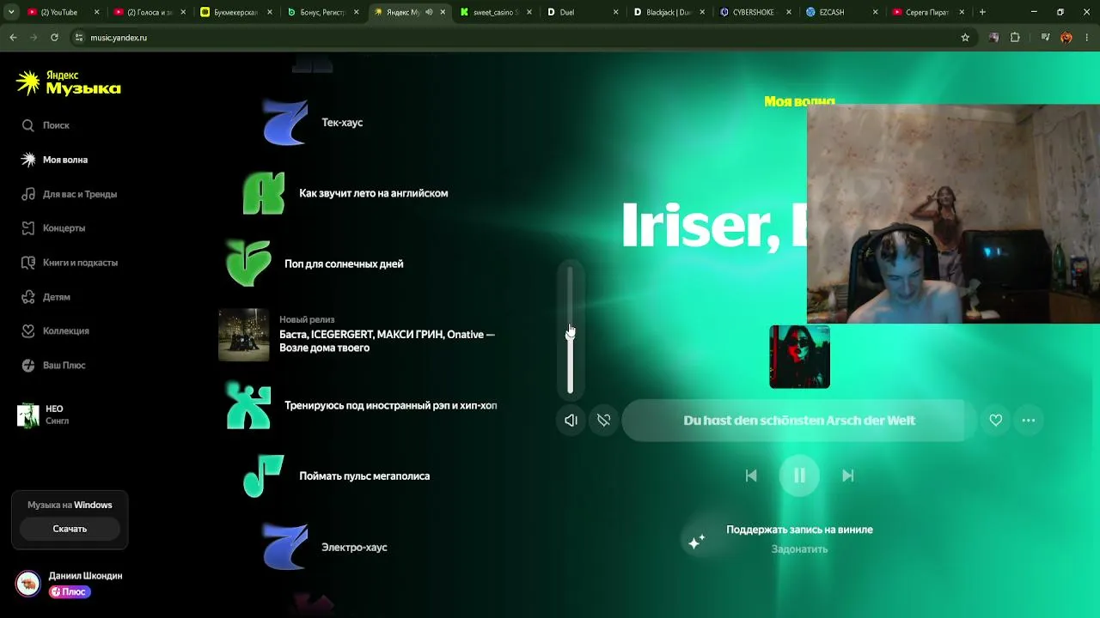Click the address bar URL field
1100x618 pixels.
click(x=516, y=38)
